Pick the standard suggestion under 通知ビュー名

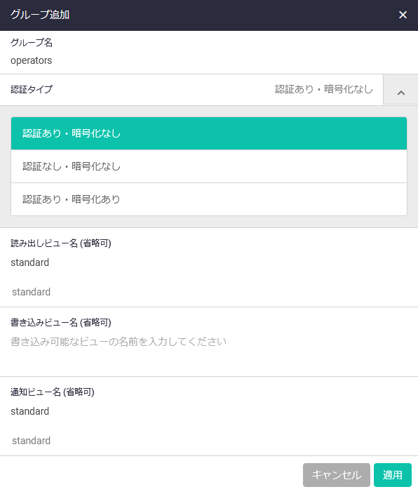point(31,441)
